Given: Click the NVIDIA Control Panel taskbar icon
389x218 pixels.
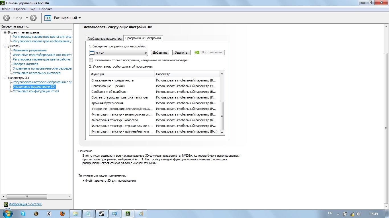Looking at the screenshot, I should click(128, 214).
